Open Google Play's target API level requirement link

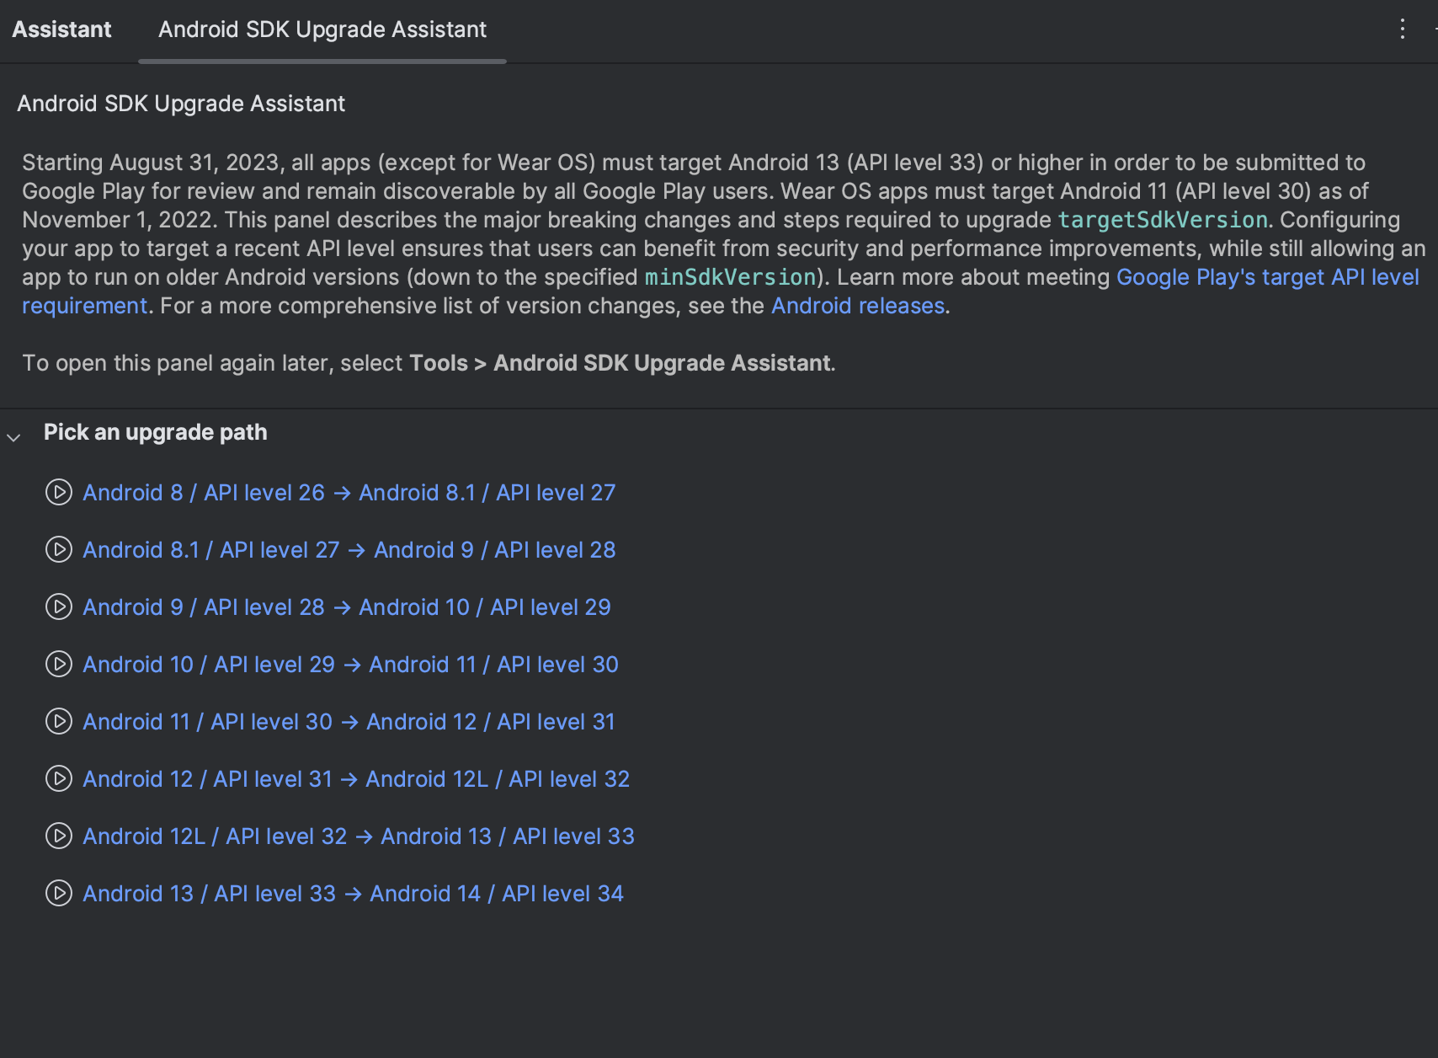tap(1267, 276)
